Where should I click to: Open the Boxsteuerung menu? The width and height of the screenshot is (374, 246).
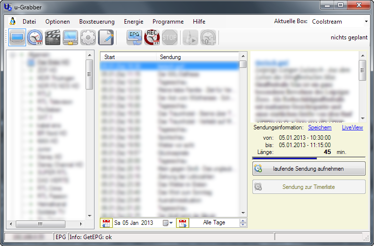(96, 22)
